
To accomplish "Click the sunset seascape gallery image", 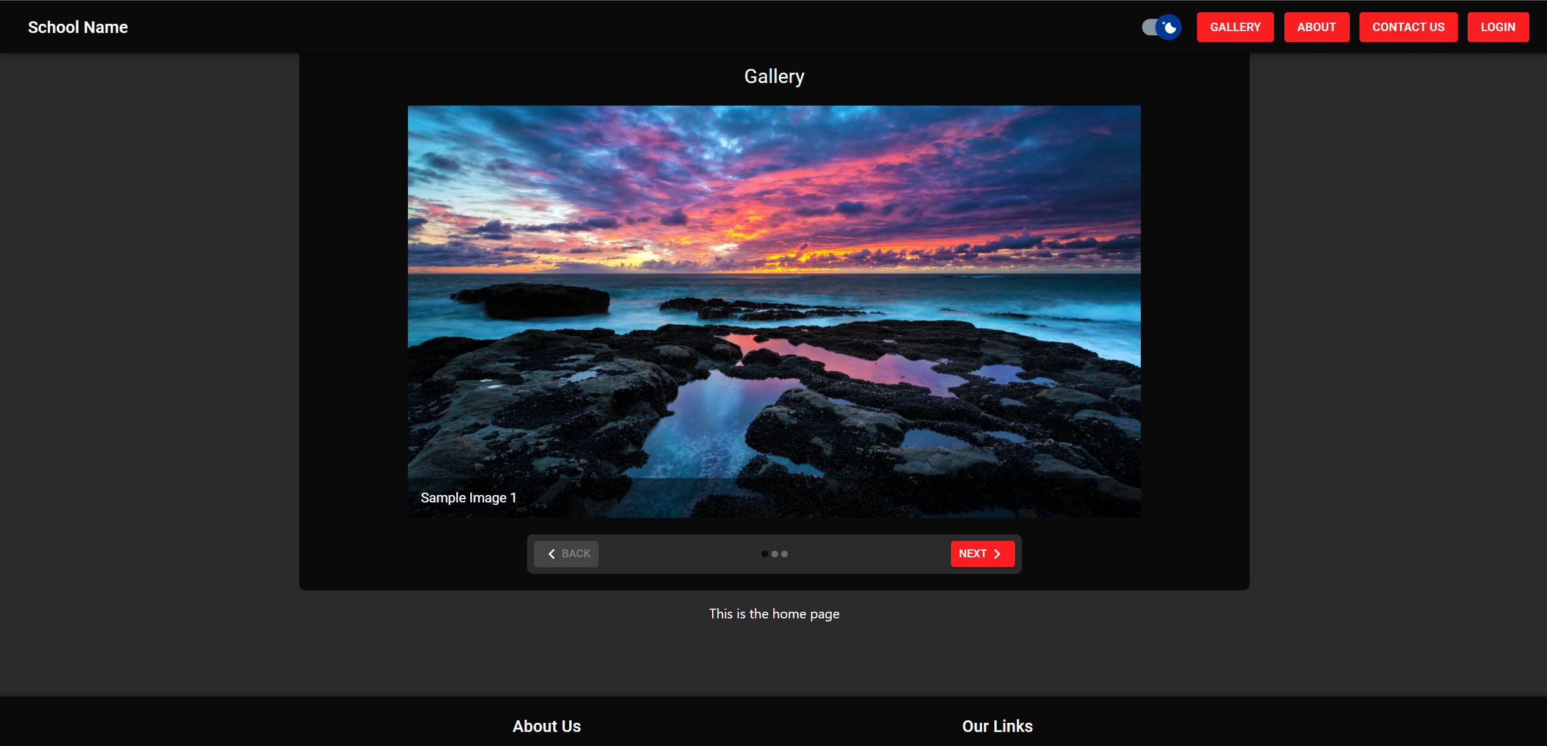I will click(774, 293).
